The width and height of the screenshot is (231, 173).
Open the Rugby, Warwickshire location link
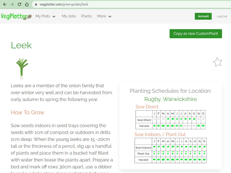tap(170, 99)
